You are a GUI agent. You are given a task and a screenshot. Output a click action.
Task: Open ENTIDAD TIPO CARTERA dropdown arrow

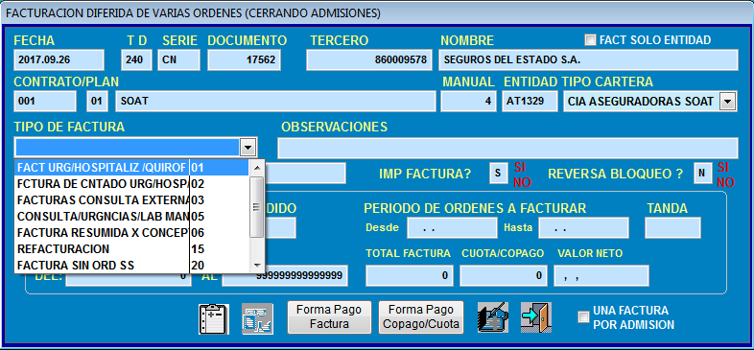click(x=727, y=102)
